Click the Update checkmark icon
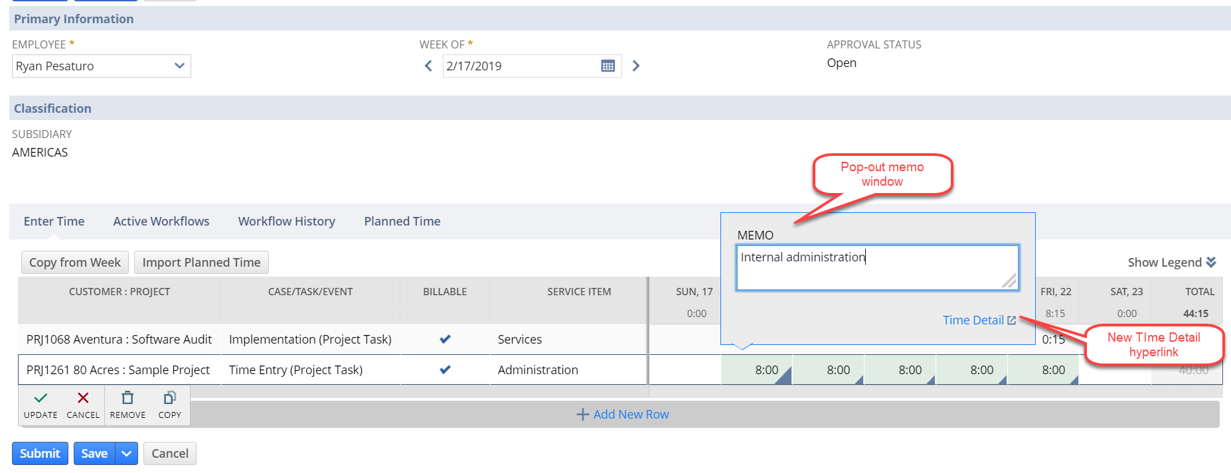1231x473 pixels. pos(41,398)
